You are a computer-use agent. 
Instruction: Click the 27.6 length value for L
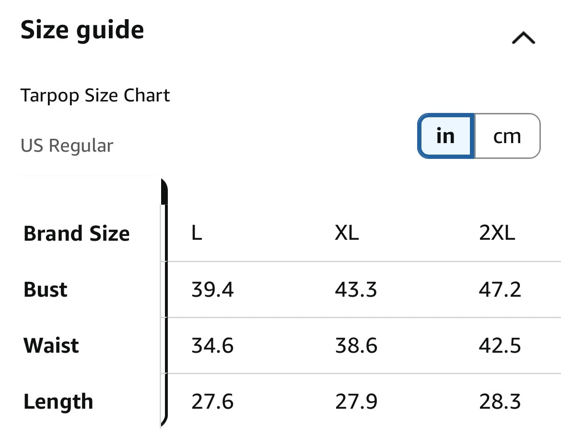[212, 402]
